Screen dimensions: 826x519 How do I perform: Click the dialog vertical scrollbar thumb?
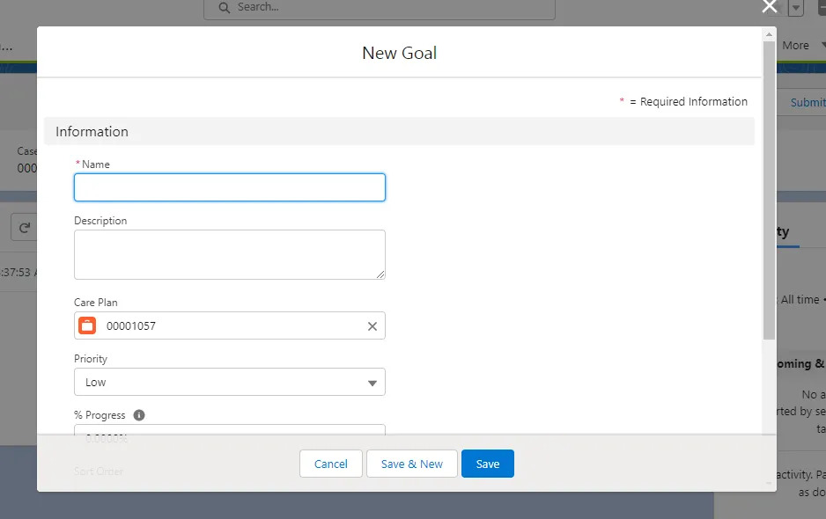769,191
